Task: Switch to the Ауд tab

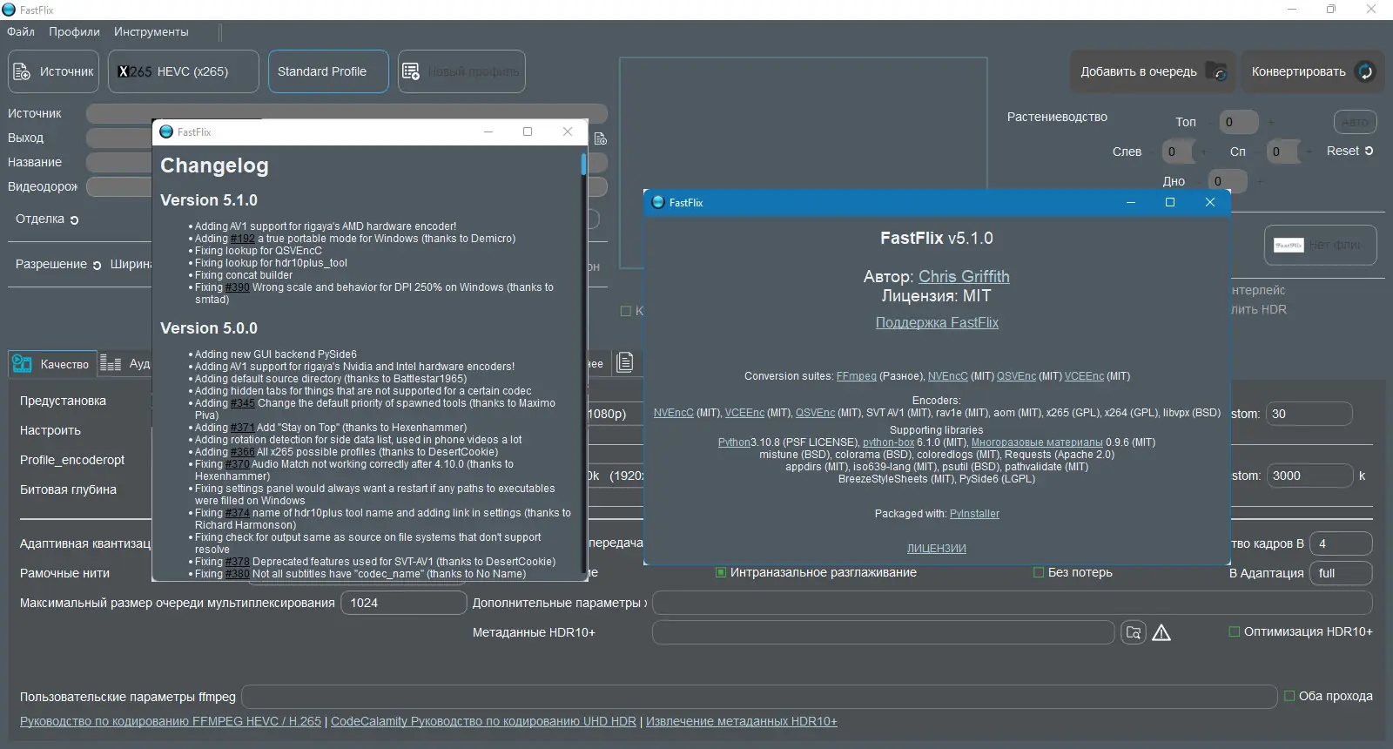Action: (x=124, y=363)
